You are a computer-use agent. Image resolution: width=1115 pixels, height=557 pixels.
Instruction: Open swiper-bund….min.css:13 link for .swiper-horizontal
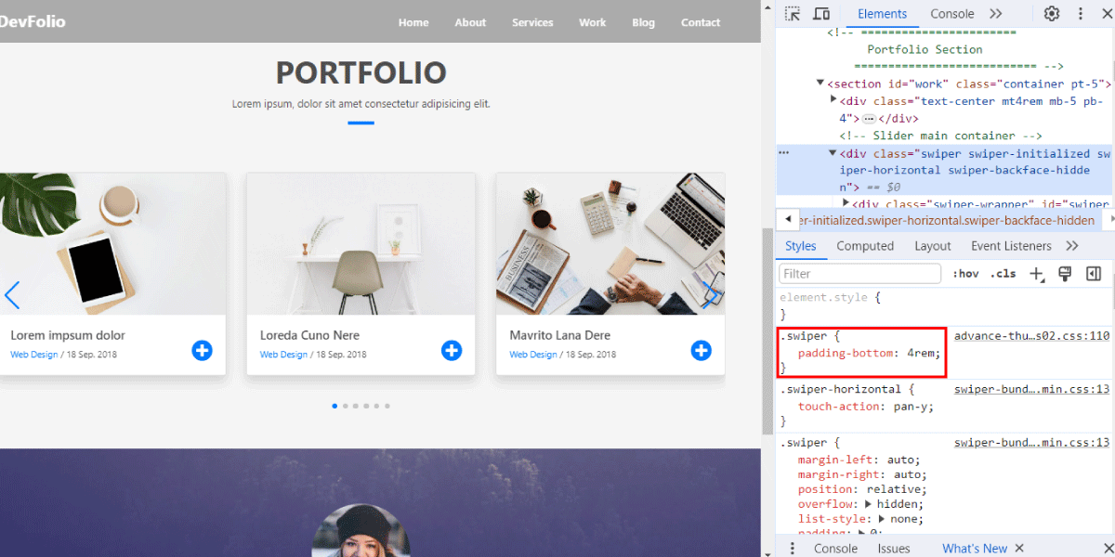point(1031,390)
